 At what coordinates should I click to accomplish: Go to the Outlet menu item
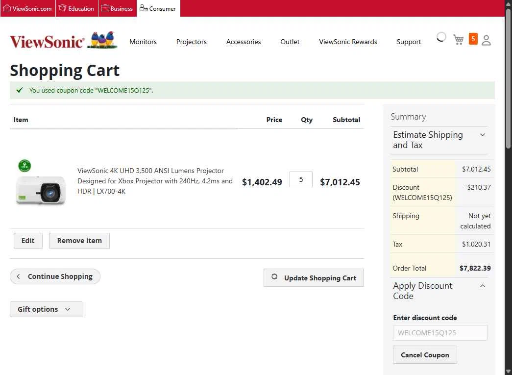tap(290, 42)
